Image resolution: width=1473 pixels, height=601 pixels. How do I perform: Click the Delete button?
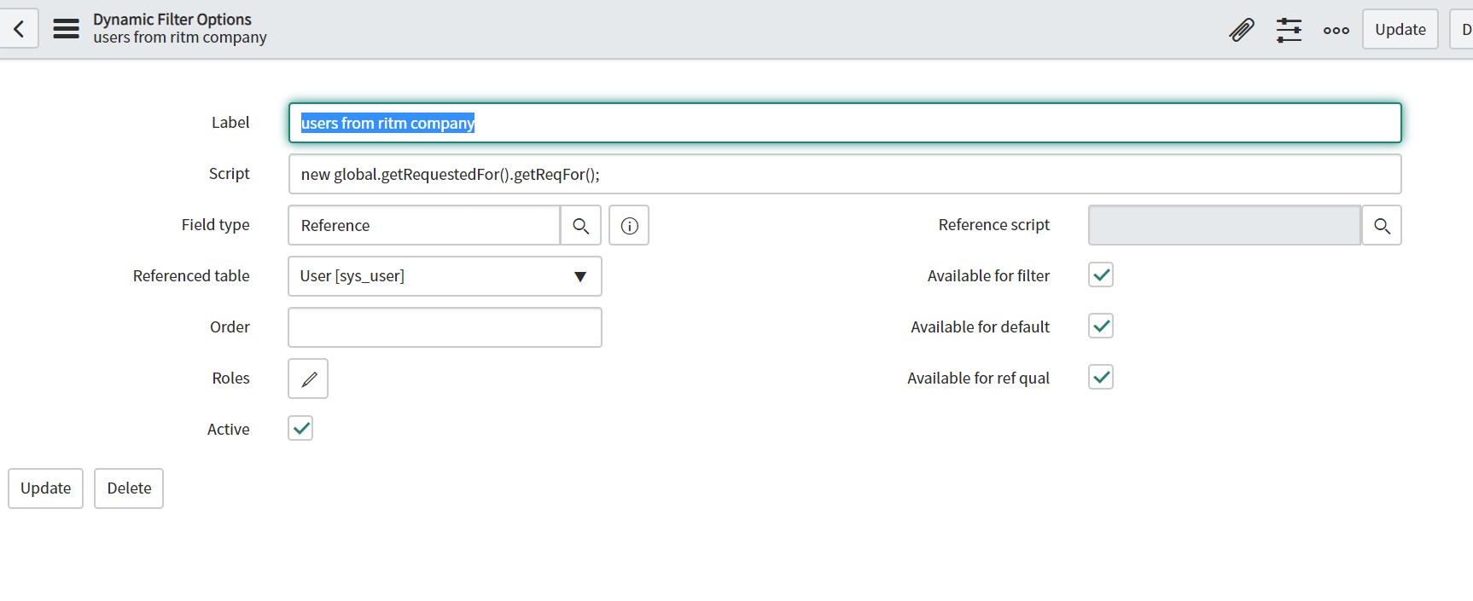[x=129, y=488]
